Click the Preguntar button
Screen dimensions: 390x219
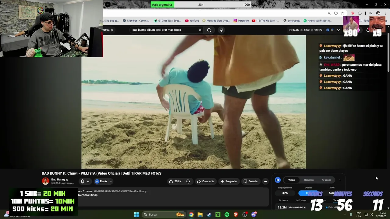[229, 181]
